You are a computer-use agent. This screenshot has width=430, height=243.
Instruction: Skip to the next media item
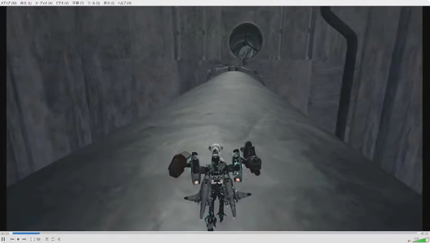(24, 239)
